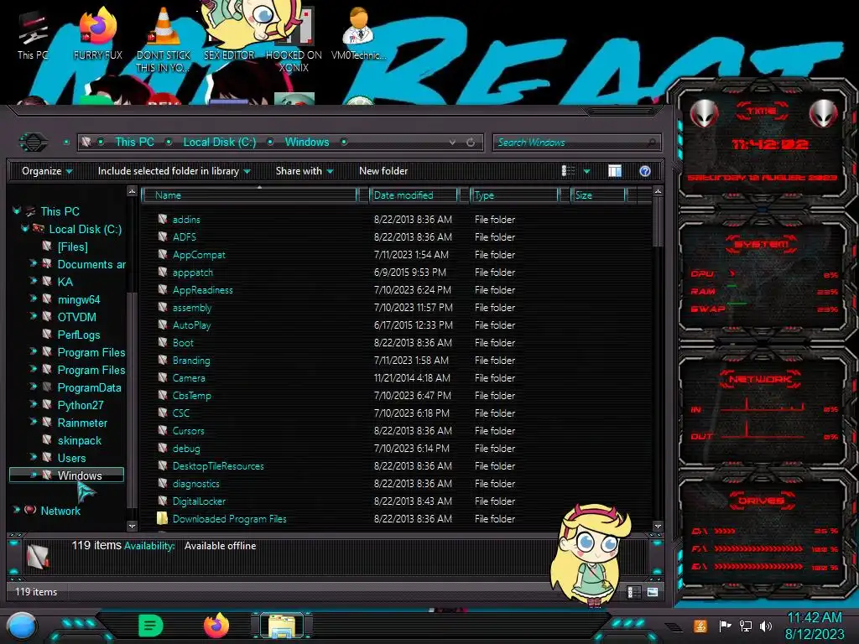
Task: Click navigation pane scrollbar up arrow
Action: 132,191
